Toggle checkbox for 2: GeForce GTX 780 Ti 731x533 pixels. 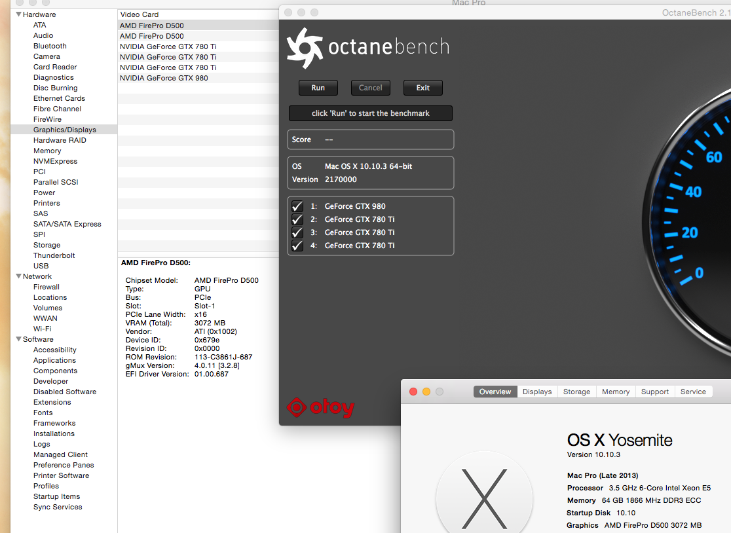pos(297,219)
